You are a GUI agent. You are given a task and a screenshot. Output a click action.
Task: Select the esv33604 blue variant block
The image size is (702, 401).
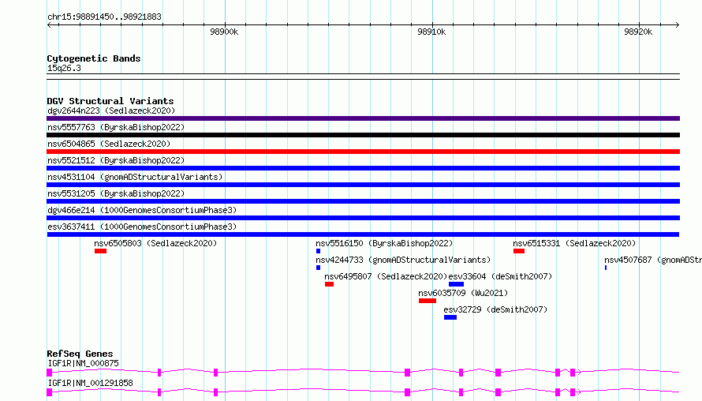456,284
